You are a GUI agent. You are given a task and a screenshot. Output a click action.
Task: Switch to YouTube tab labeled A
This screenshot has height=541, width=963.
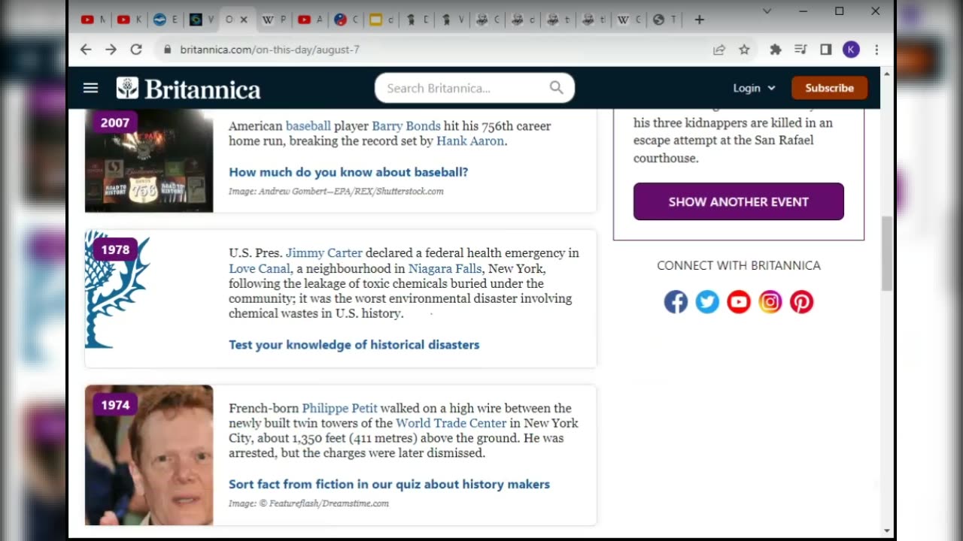click(310, 20)
